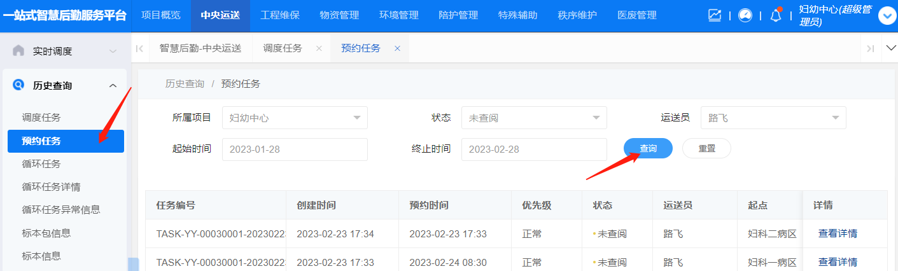Open 预约任务 in sidebar
This screenshot has width=898, height=271.
coord(66,141)
